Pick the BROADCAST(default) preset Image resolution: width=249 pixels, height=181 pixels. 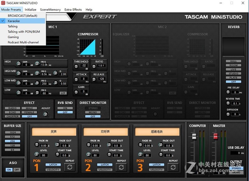22,15
